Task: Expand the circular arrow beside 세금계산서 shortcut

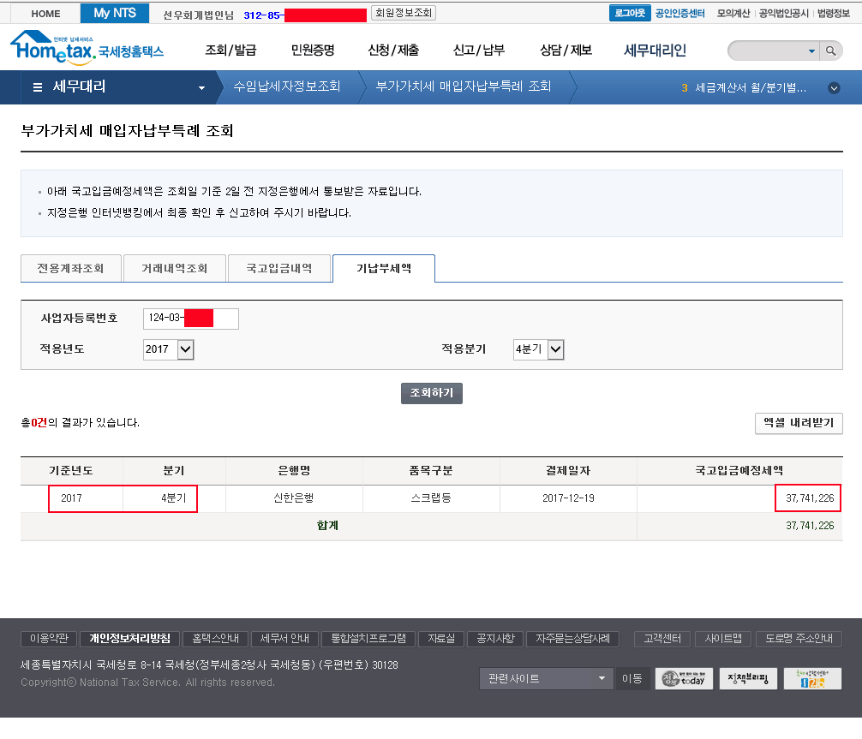Action: [834, 87]
